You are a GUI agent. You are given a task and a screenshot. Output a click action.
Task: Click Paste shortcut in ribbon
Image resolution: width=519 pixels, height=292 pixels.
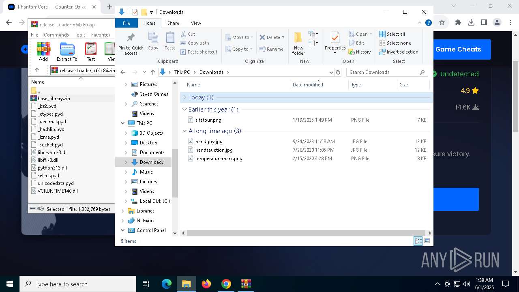(x=199, y=52)
